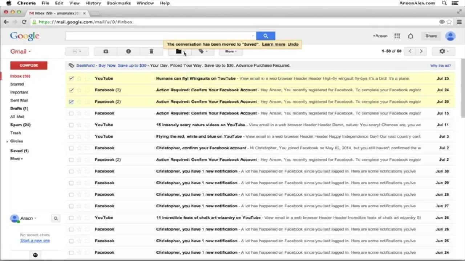Open the Google apps grid icon
The image size is (465, 261).
tap(397, 36)
